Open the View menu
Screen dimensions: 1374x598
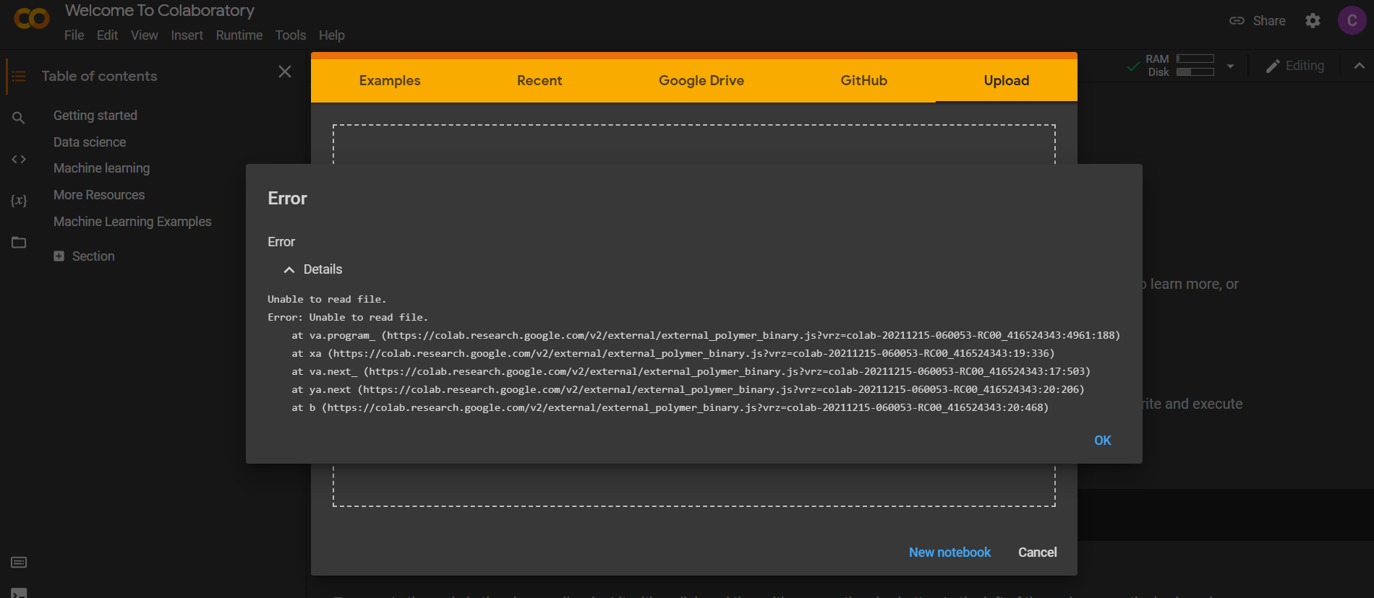[x=144, y=35]
